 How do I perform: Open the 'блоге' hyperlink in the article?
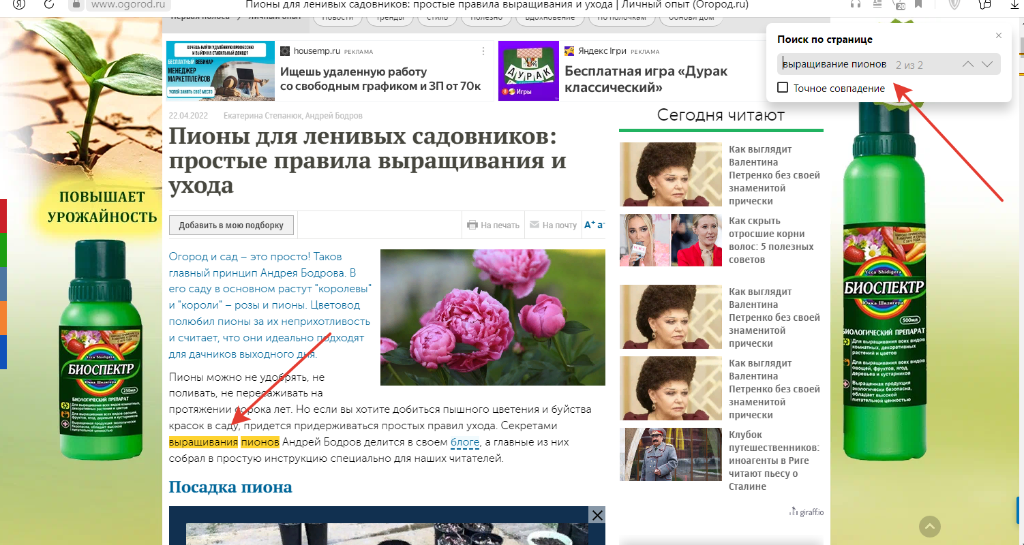tap(464, 443)
